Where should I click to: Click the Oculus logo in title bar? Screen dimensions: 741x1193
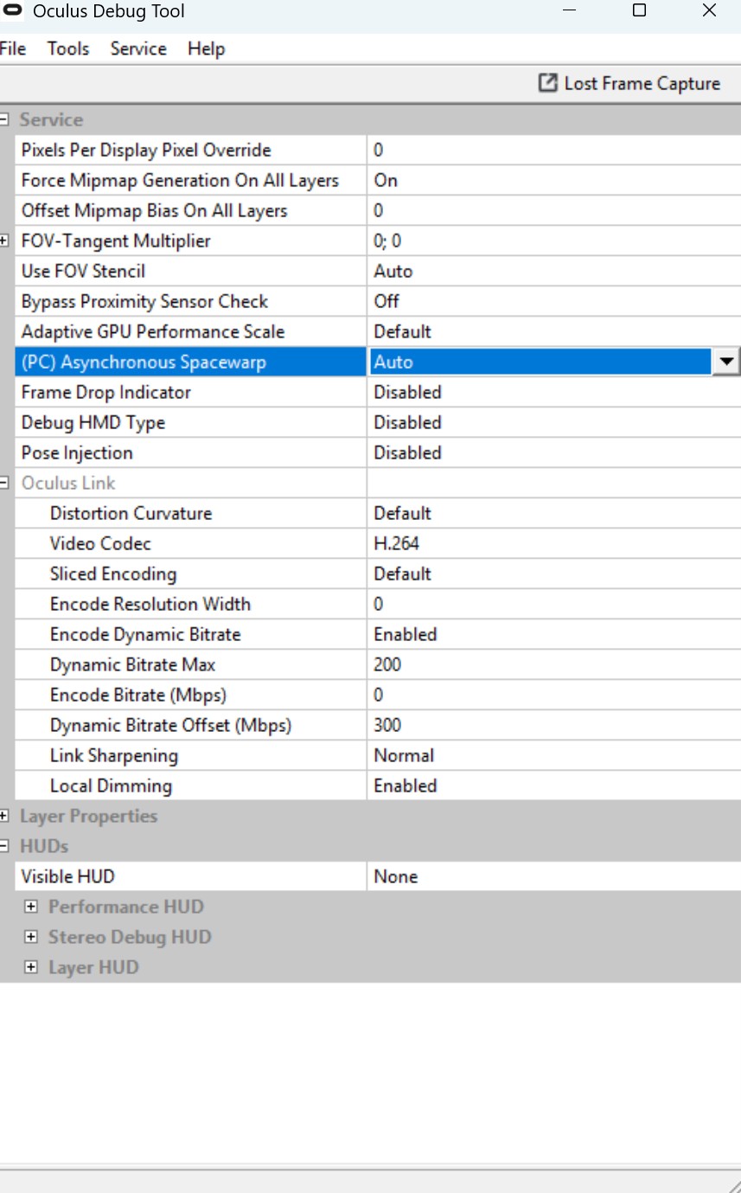pos(12,10)
